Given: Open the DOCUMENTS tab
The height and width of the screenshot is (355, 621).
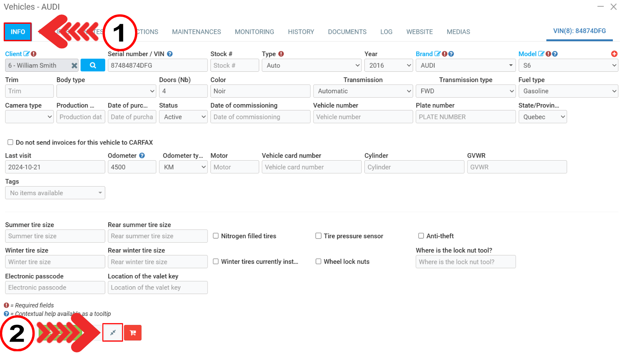Looking at the screenshot, I should 347,32.
